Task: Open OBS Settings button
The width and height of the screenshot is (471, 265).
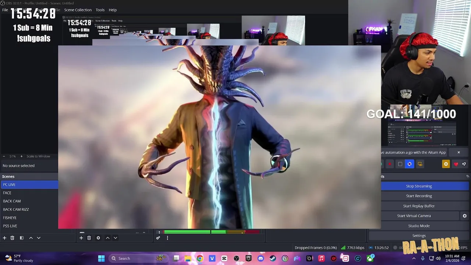Action: tap(419, 236)
